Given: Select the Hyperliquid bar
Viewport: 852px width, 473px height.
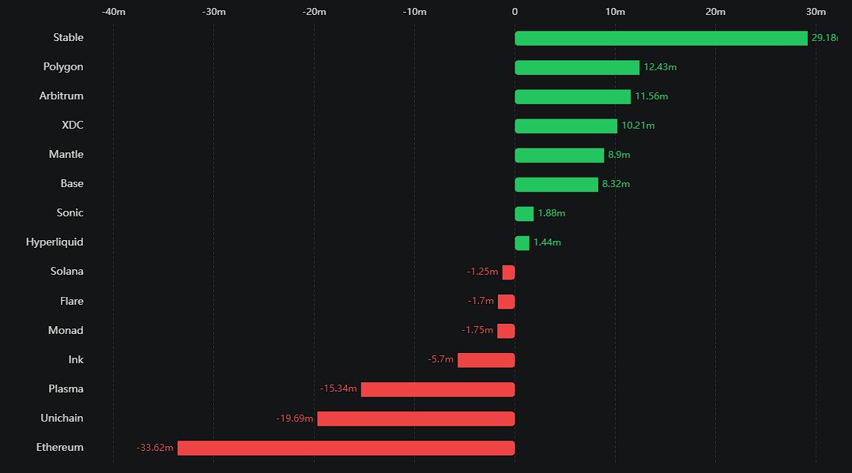Looking at the screenshot, I should pos(522,243).
